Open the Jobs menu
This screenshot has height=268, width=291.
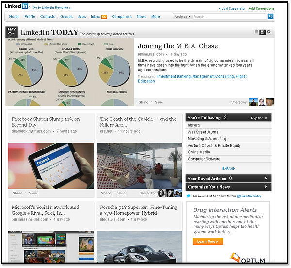coord(81,17)
